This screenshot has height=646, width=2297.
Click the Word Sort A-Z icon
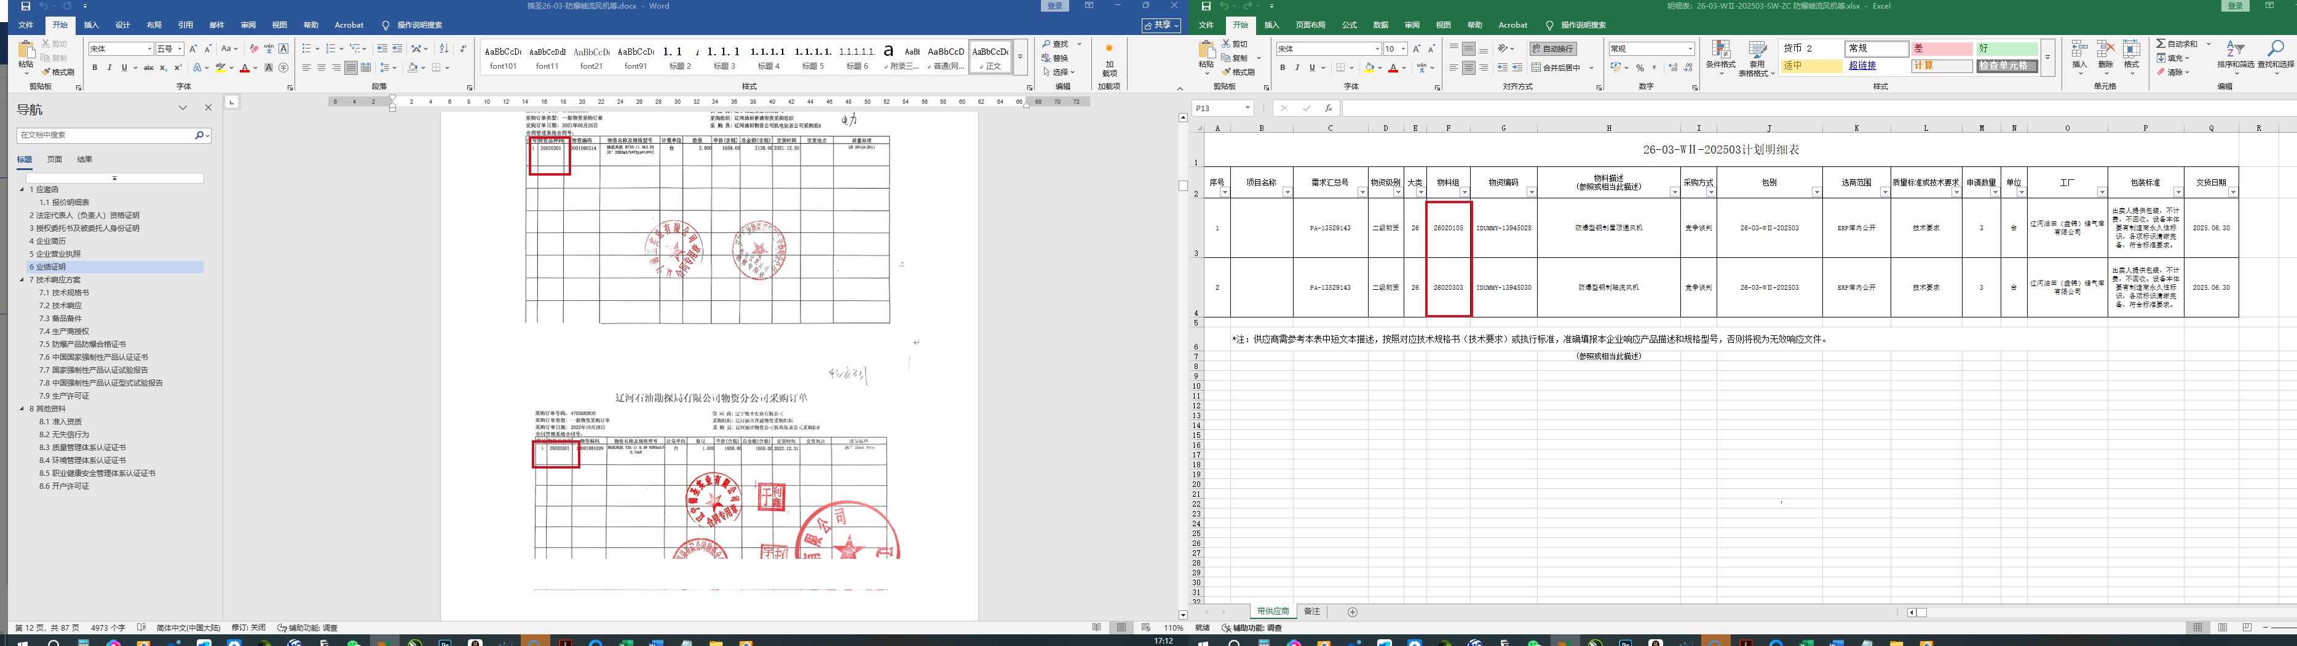[444, 49]
